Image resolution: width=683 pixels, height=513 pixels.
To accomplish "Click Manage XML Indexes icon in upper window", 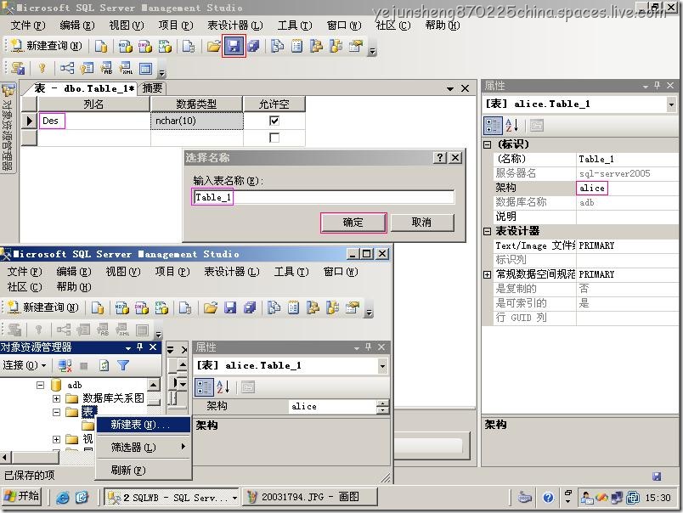I will pos(126,68).
